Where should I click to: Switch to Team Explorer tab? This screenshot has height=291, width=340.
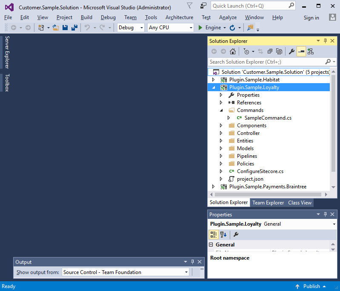[268, 203]
